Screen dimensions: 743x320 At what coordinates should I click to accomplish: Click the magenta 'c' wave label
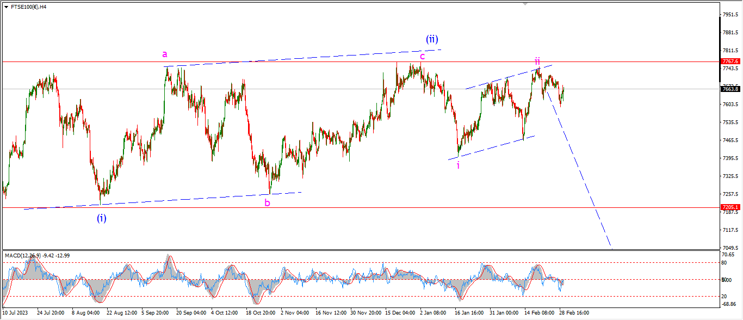pyautogui.click(x=422, y=56)
